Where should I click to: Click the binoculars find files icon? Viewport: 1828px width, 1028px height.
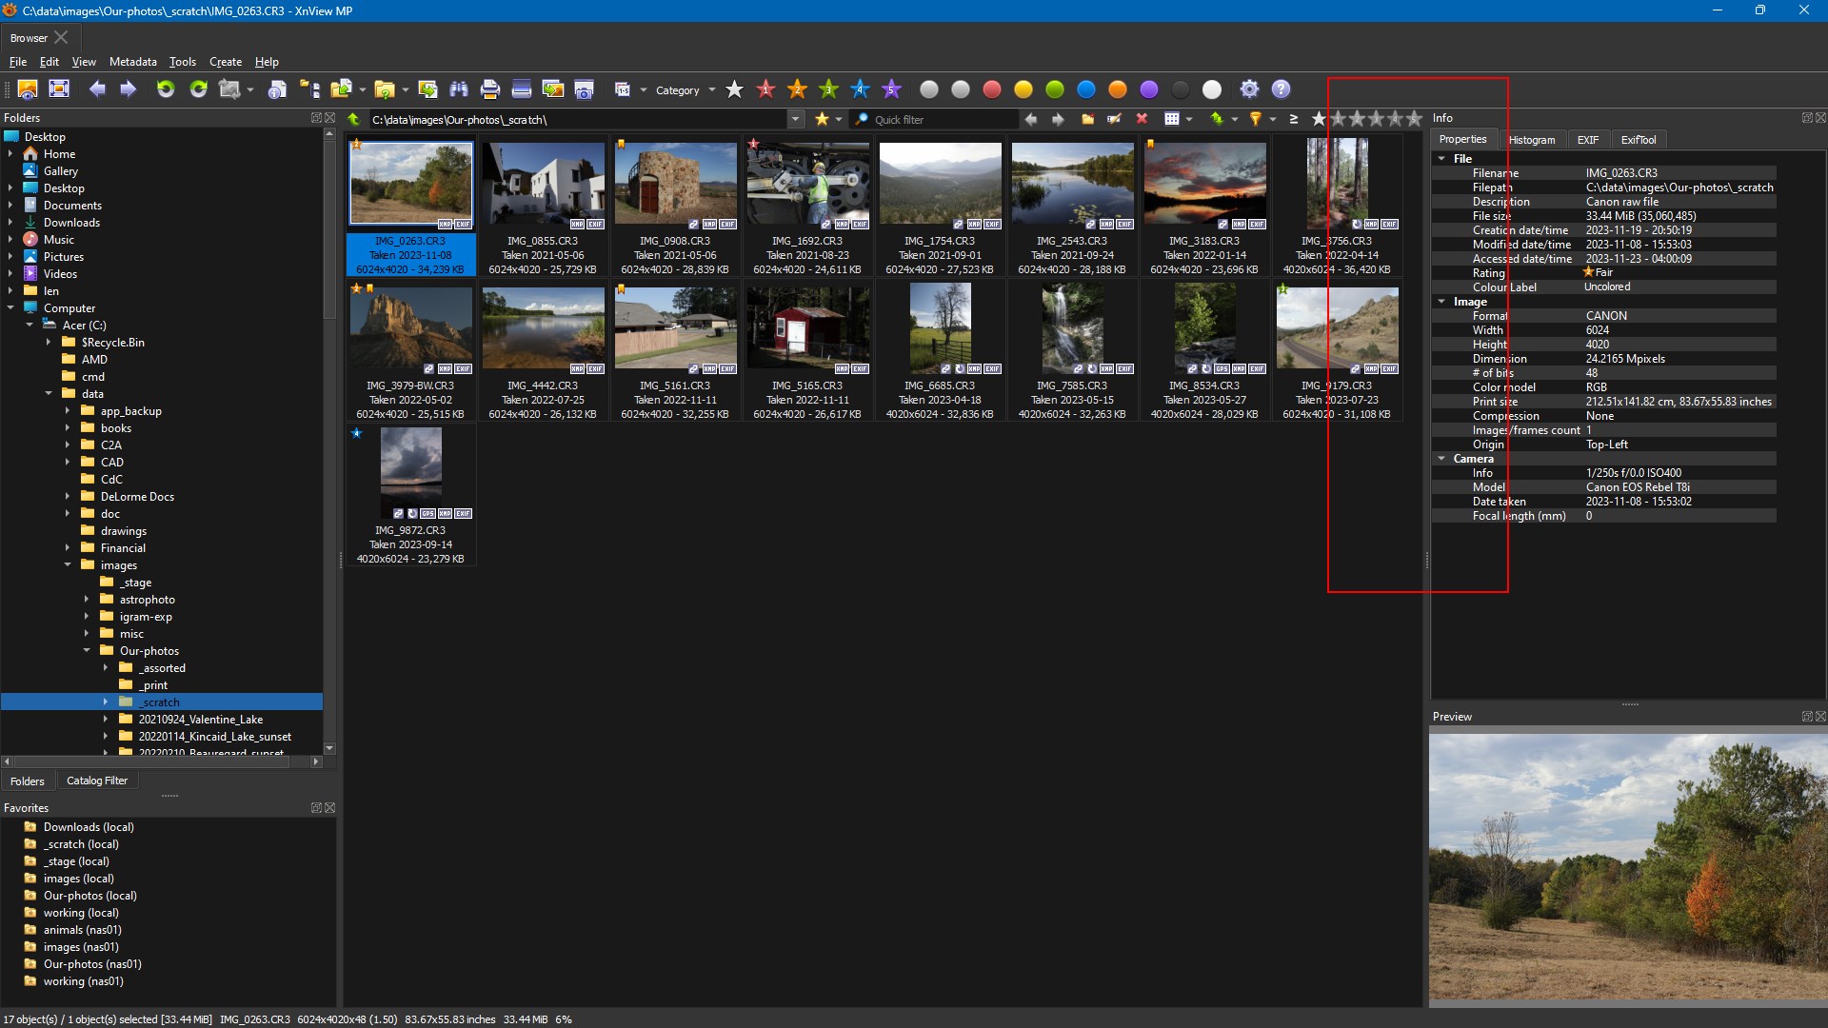(x=459, y=89)
